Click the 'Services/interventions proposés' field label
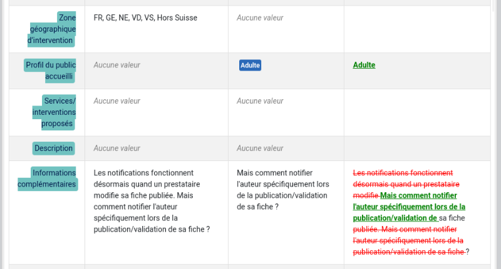The image size is (501, 269). tap(54, 112)
